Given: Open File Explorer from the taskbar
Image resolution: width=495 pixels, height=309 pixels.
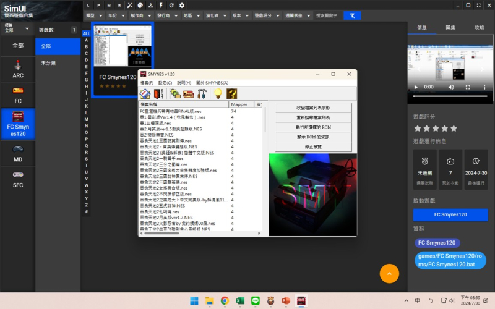Looking at the screenshot, I should (209, 301).
